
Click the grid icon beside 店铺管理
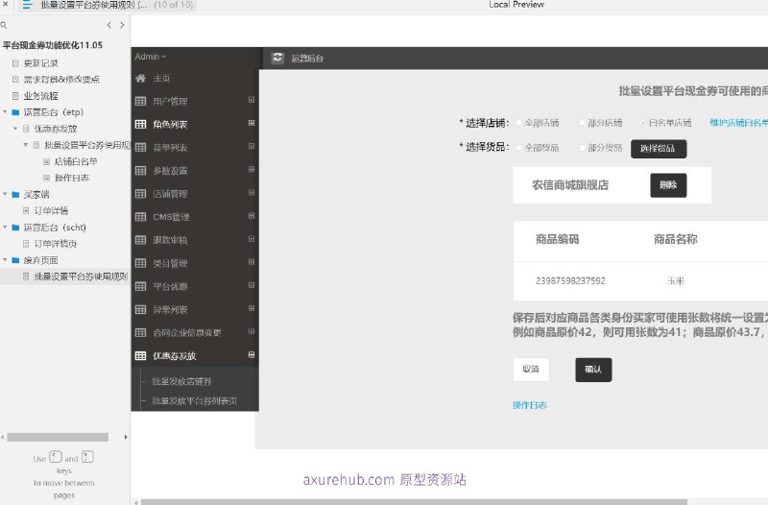coord(140,194)
